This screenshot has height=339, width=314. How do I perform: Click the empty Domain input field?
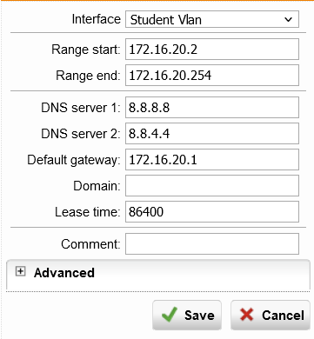[x=212, y=186]
